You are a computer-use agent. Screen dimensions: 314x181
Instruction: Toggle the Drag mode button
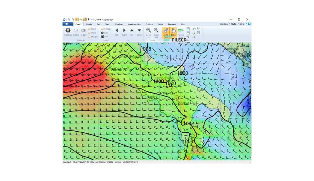coord(173,32)
